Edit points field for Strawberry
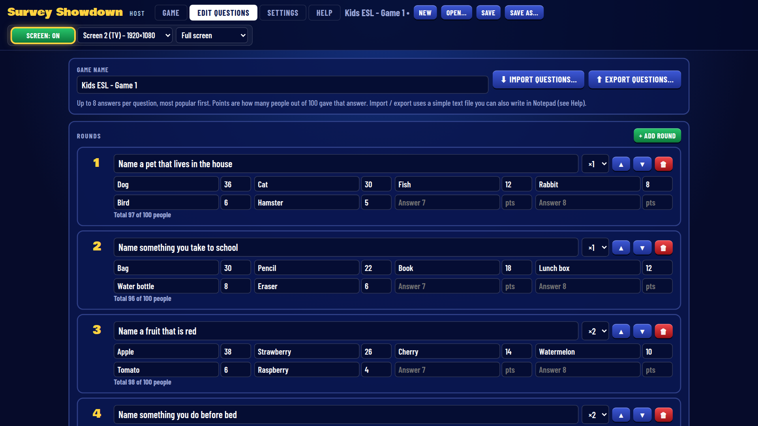 coord(376,351)
